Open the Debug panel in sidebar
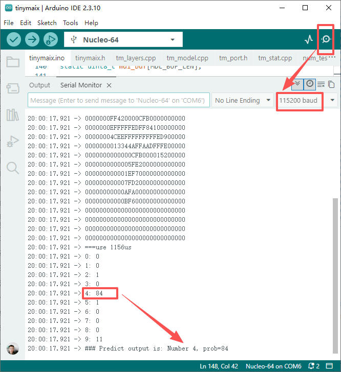 tap(13, 142)
